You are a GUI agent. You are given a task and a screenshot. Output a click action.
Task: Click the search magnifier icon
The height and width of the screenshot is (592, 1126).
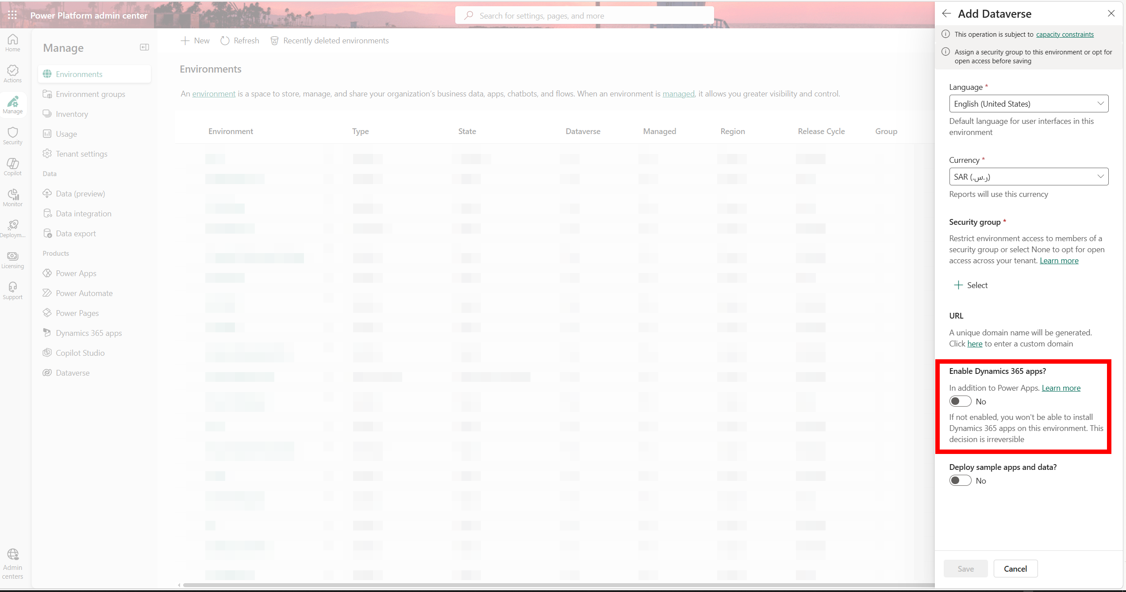469,15
